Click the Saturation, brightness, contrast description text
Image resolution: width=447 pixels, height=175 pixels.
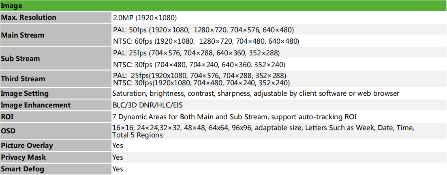256,93
